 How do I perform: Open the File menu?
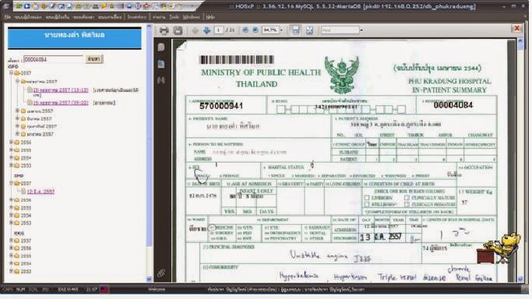click(8, 16)
